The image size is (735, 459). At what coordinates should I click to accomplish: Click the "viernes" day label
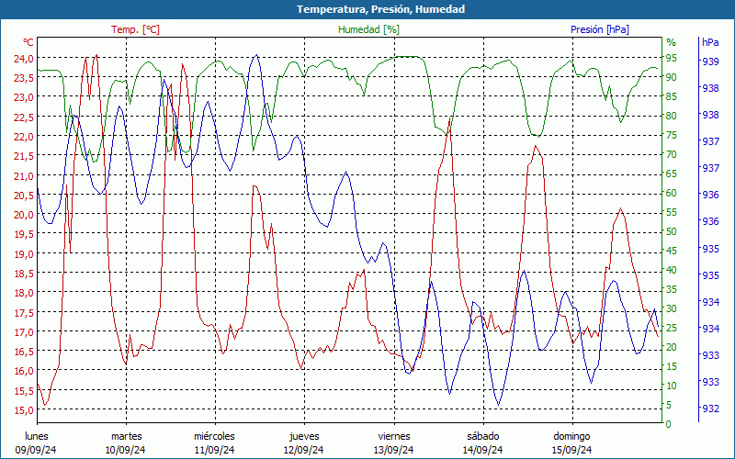(x=394, y=437)
